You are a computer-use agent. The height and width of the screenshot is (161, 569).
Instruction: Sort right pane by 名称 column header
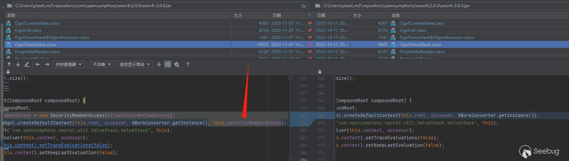479,15
